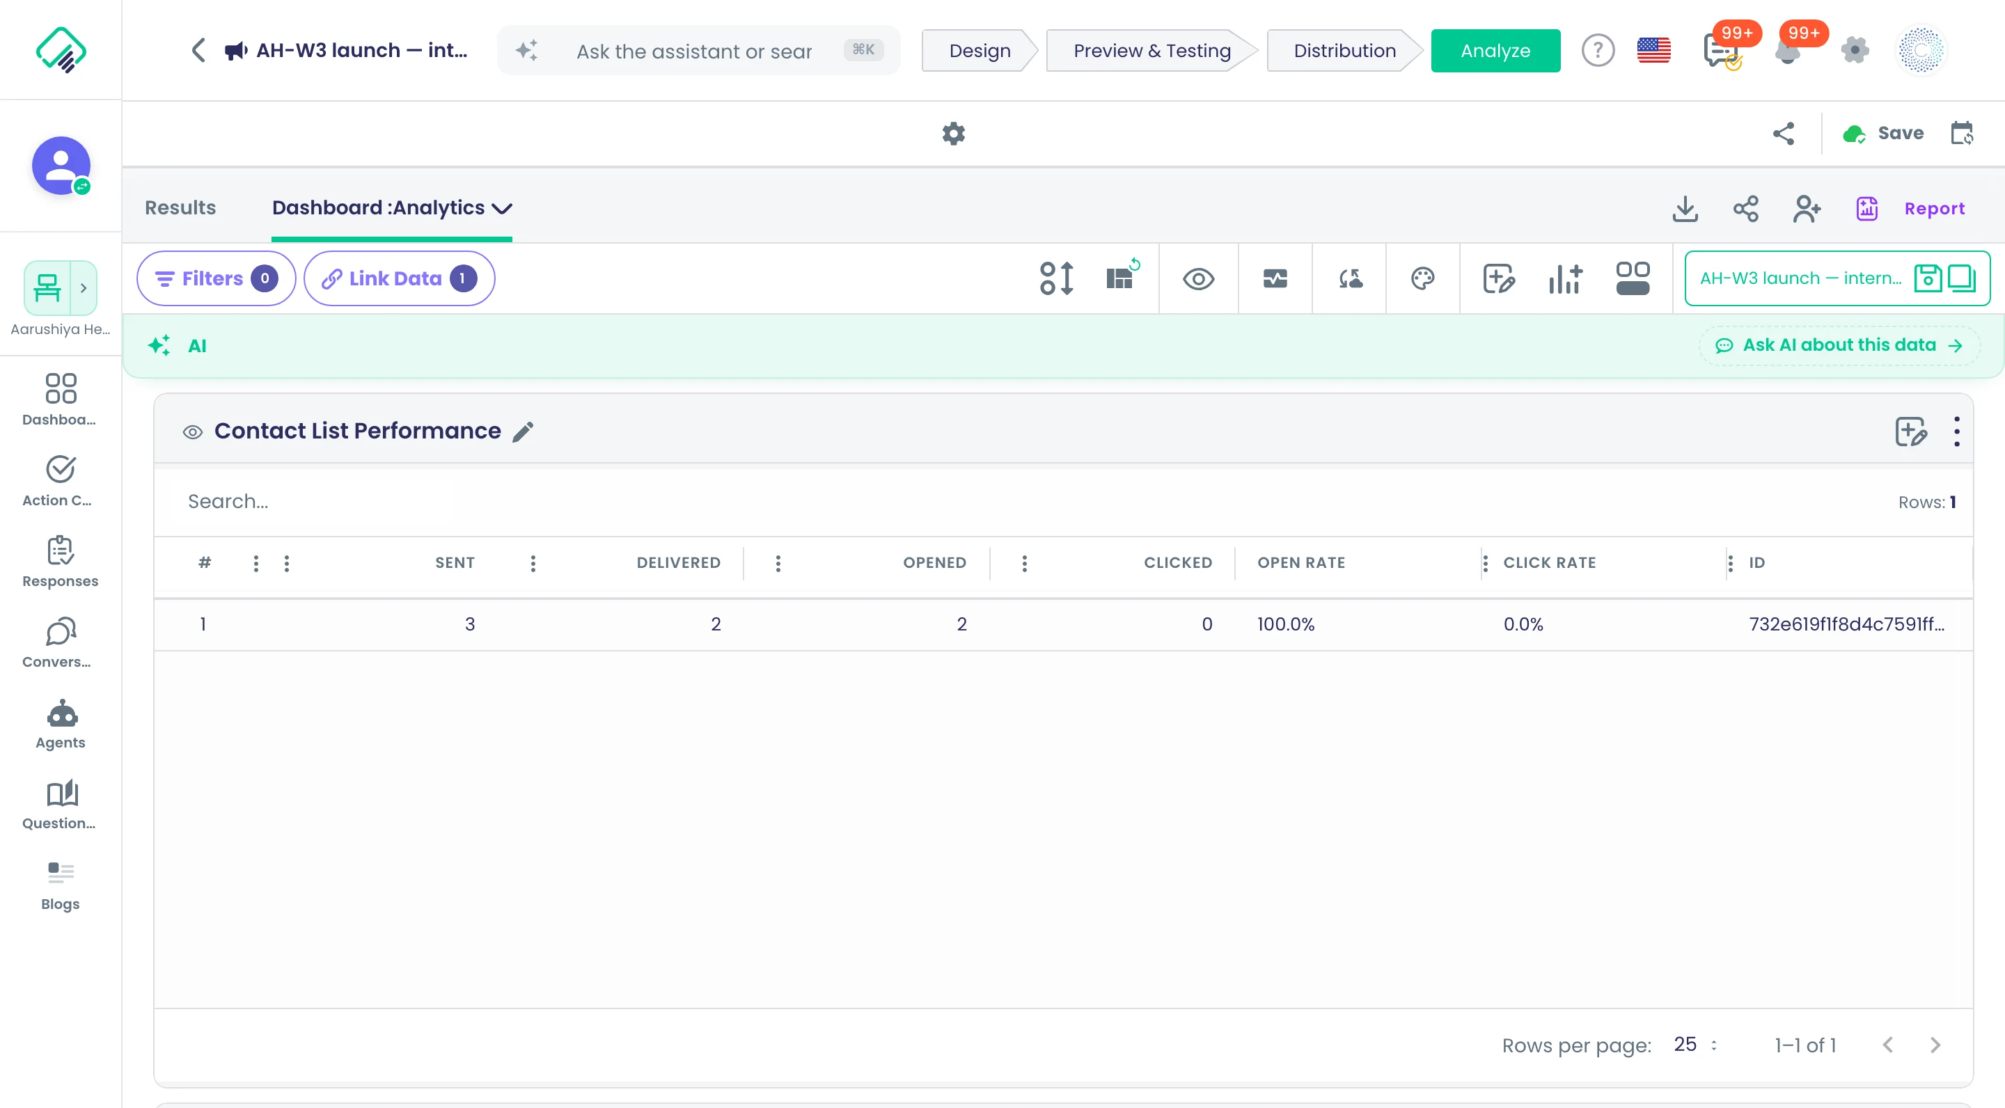Image resolution: width=2005 pixels, height=1108 pixels.
Task: Open the OPEN RATE column options menu
Action: tap(1485, 563)
